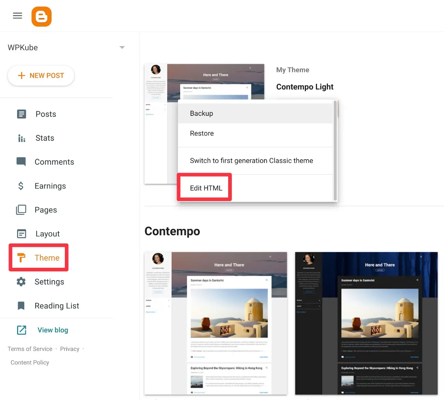Click the View blog external link icon

click(22, 330)
